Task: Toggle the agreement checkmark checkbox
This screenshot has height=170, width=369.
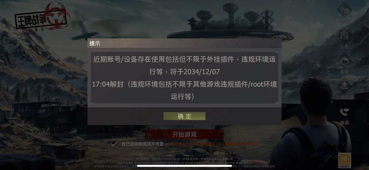Action: click(114, 144)
